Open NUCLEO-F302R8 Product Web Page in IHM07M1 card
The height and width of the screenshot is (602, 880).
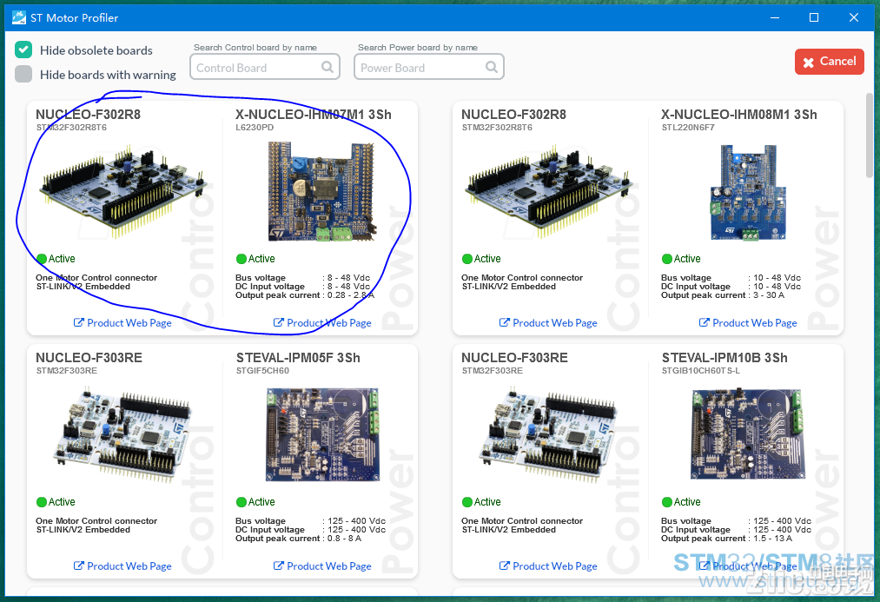pos(122,322)
